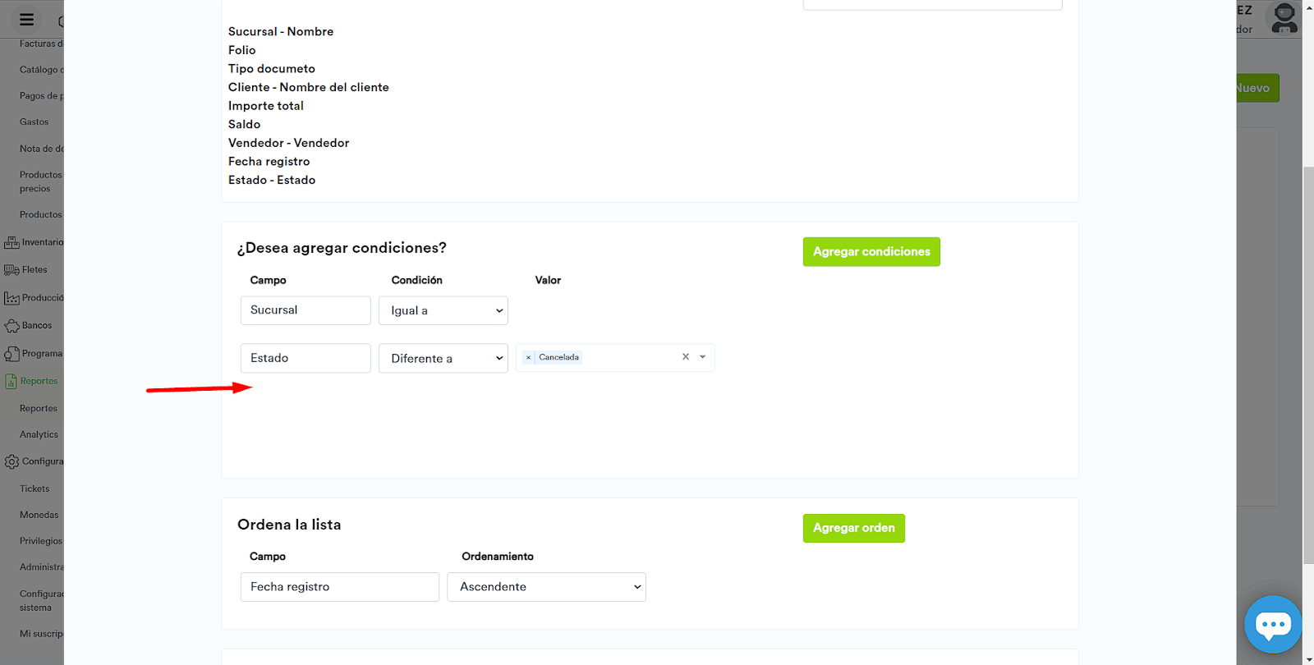
Task: Open the 'Igual a' condition dropdown
Action: (443, 311)
